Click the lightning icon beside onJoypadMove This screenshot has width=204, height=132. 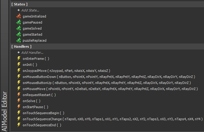tap(19, 71)
